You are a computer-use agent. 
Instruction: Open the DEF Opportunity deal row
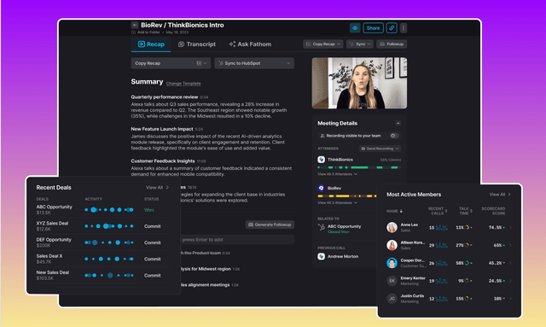pos(102,242)
